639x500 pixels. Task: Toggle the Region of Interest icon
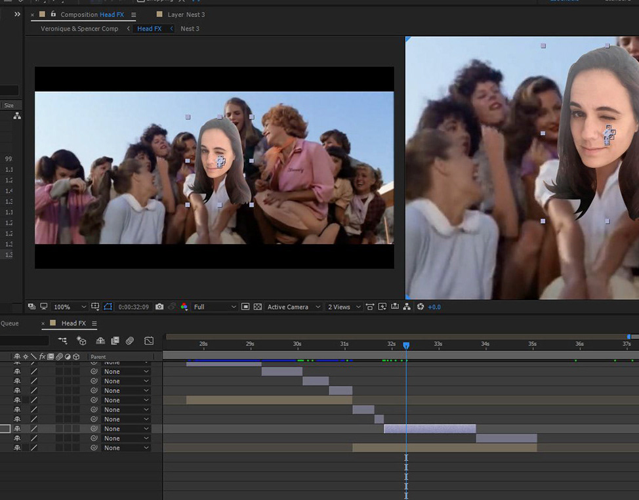[x=245, y=306]
